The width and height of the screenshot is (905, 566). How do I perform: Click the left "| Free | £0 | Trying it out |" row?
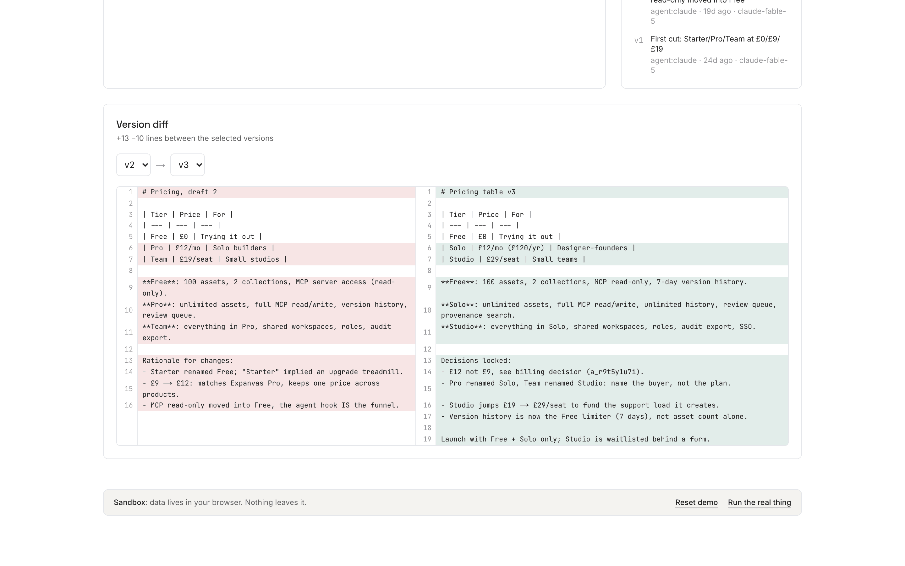click(276, 236)
